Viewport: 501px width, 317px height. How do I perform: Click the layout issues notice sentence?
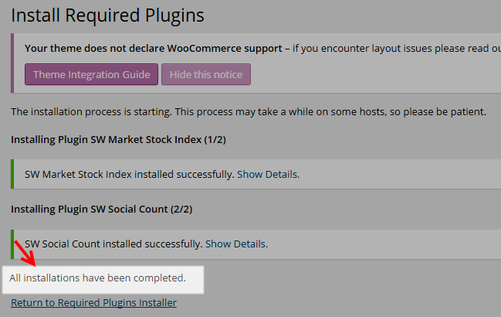[x=397, y=48]
